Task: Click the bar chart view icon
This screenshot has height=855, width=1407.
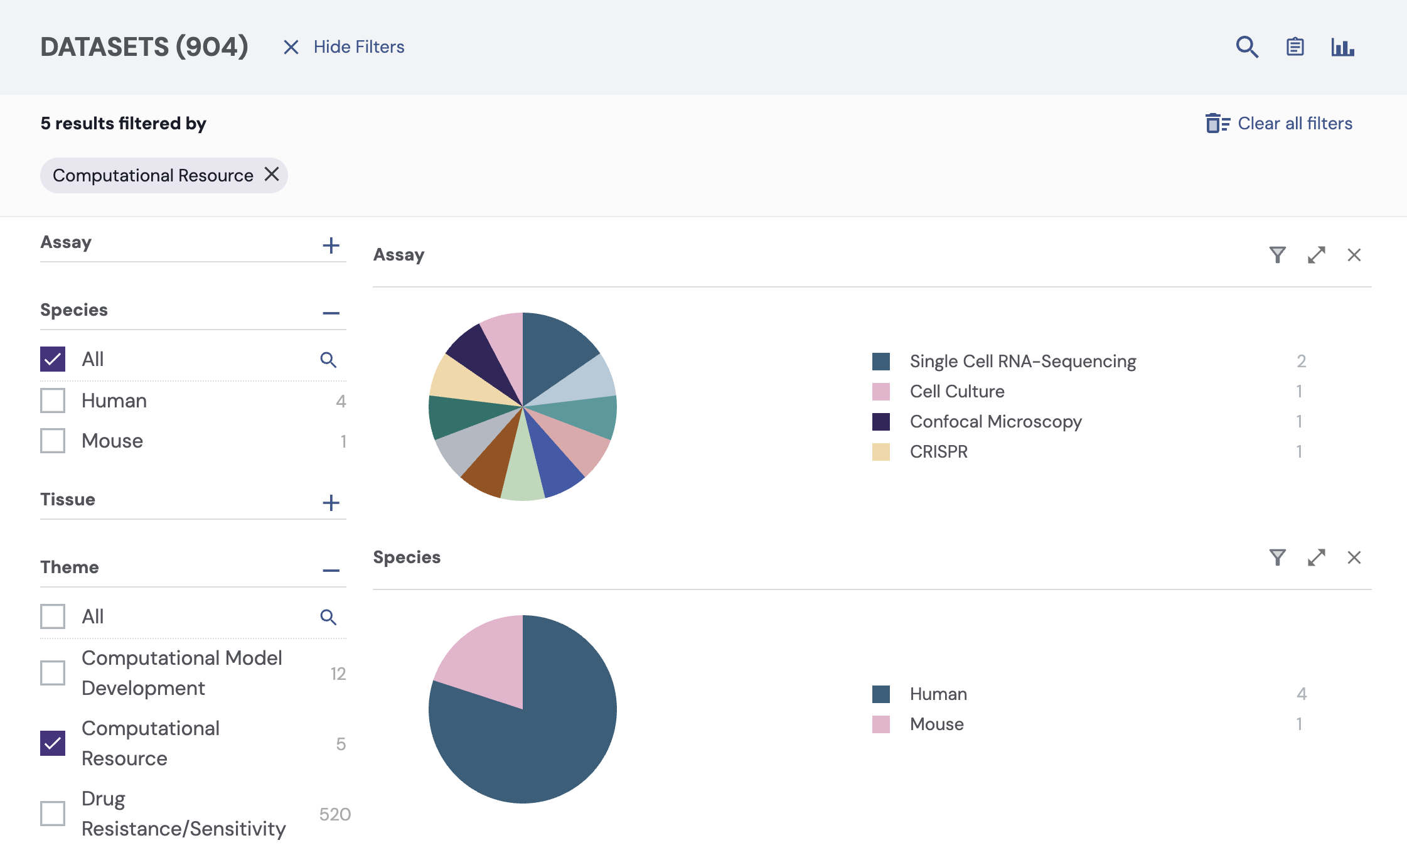Action: (x=1342, y=47)
